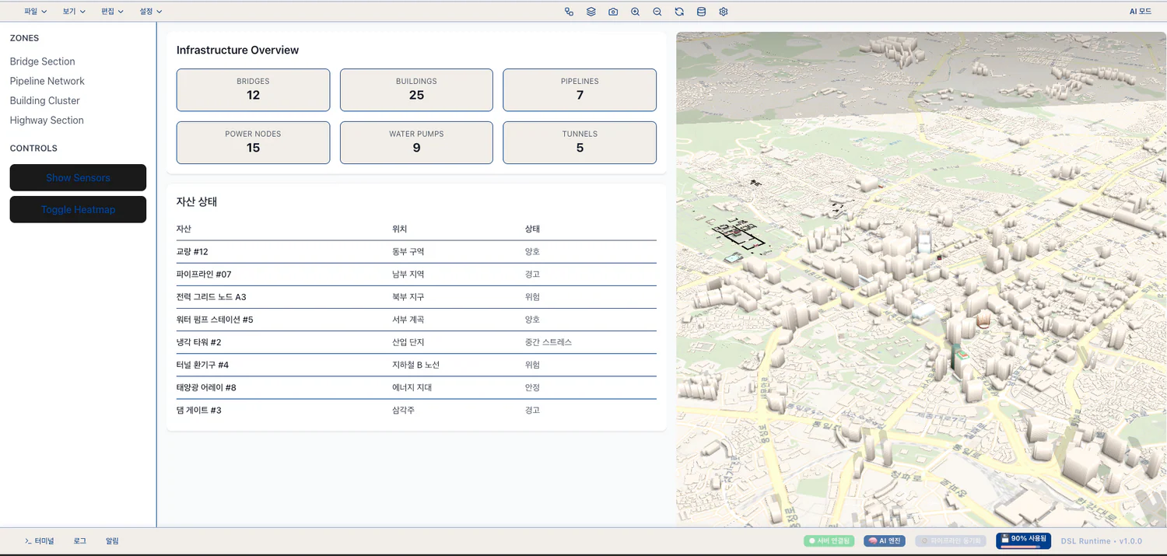Image resolution: width=1167 pixels, height=556 pixels.
Task: Open the 로그 tab in bottom bar
Action: 80,540
